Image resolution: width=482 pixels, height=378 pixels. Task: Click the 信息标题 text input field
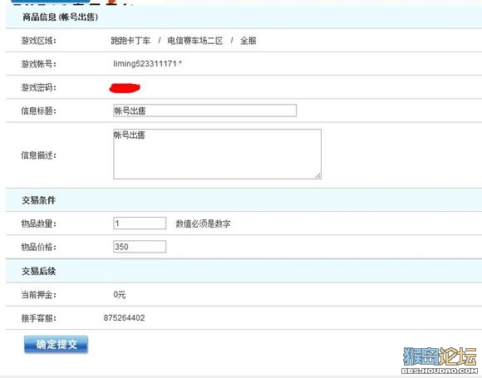(204, 110)
